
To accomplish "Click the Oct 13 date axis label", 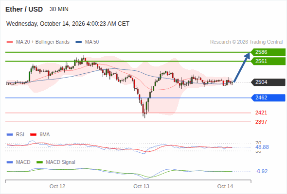I will [141, 186].
